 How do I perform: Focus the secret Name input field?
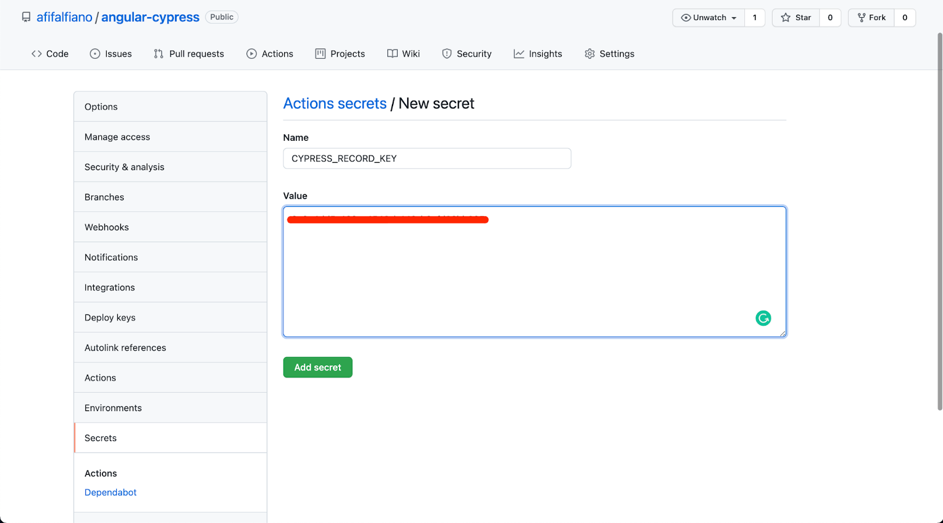[x=427, y=158]
